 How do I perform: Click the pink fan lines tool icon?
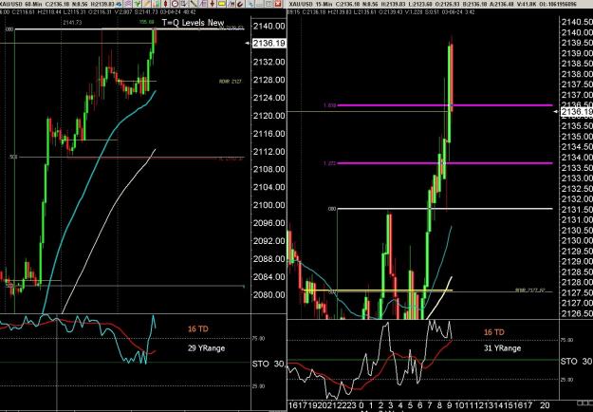(x=203, y=4)
